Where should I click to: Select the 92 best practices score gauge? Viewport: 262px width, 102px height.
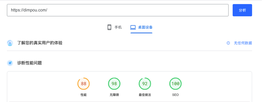point(145,83)
